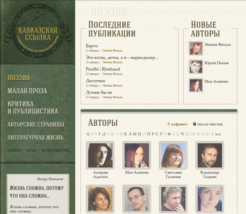
Task: Go to Критика и публицистика section
Action: point(33,108)
